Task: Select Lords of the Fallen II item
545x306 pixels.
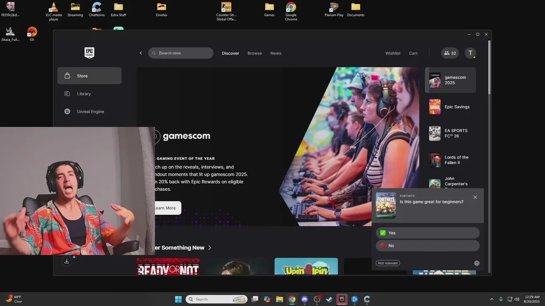Action: point(450,160)
